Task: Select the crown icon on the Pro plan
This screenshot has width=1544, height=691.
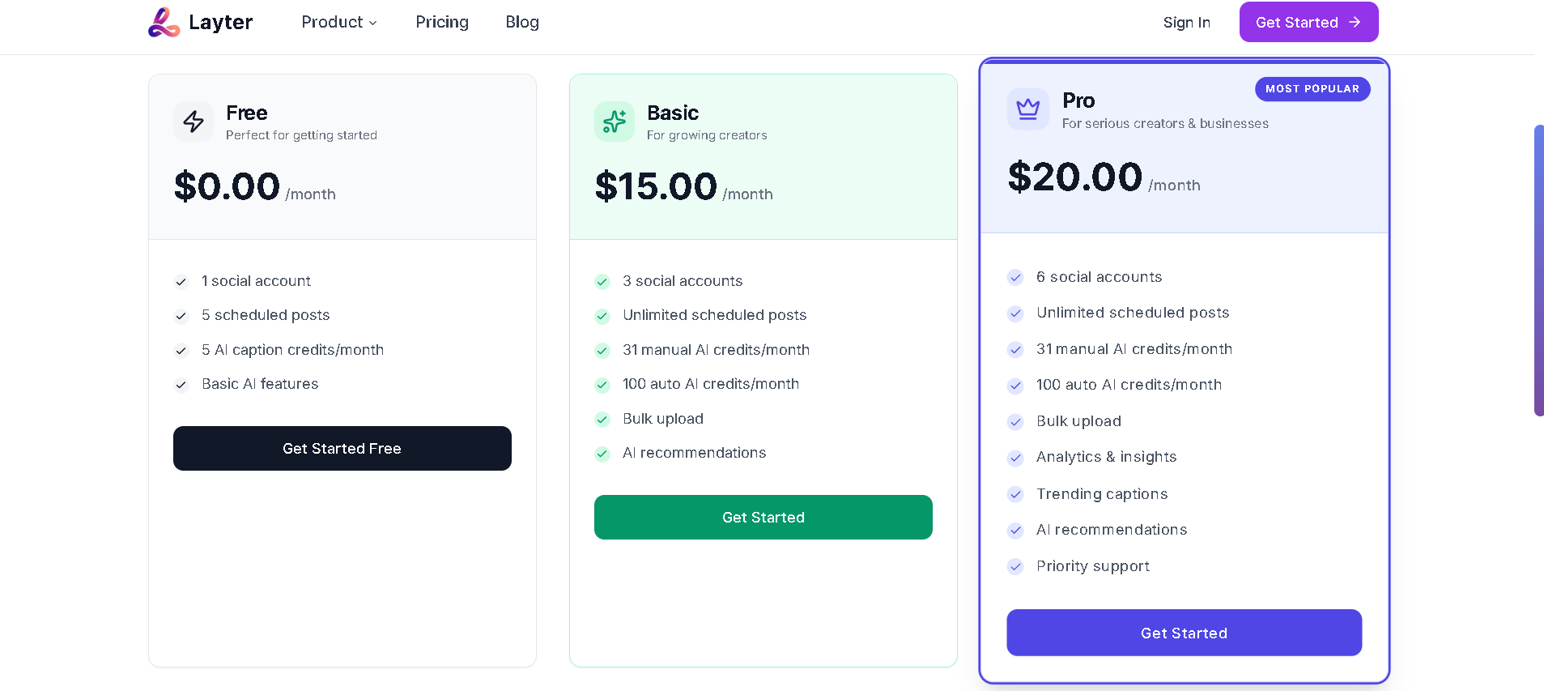Action: 1027,109
